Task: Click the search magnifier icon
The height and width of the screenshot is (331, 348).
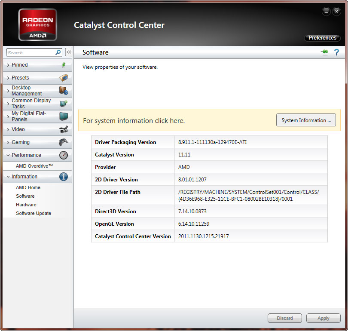Action: click(58, 52)
